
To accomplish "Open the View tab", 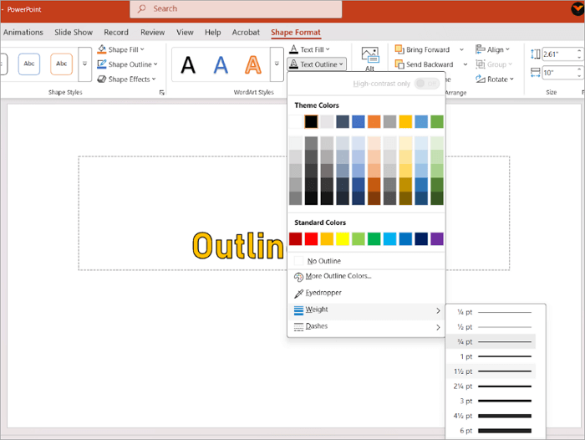I will [x=185, y=32].
